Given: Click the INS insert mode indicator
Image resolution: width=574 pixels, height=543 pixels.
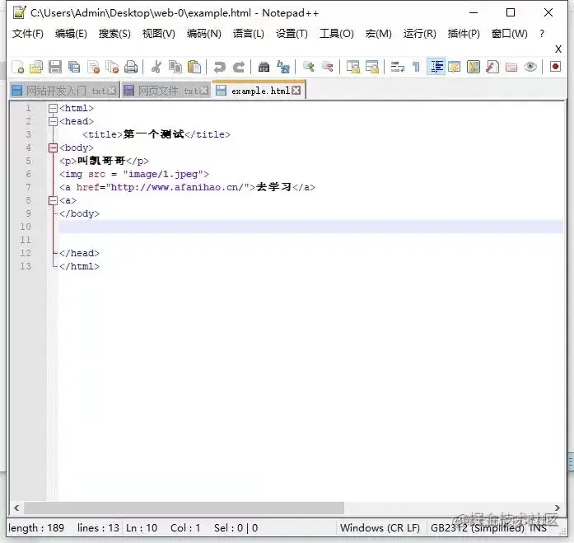Looking at the screenshot, I should (538, 528).
